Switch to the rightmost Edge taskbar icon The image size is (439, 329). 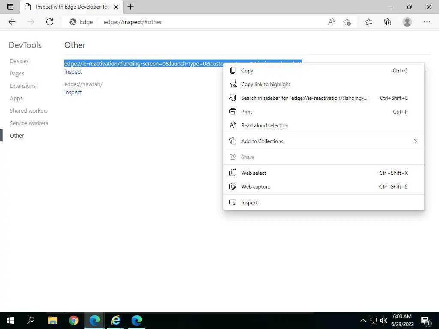click(x=137, y=320)
